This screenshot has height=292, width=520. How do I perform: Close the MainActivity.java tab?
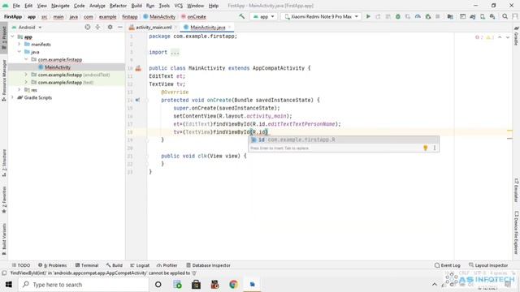[x=229, y=28]
